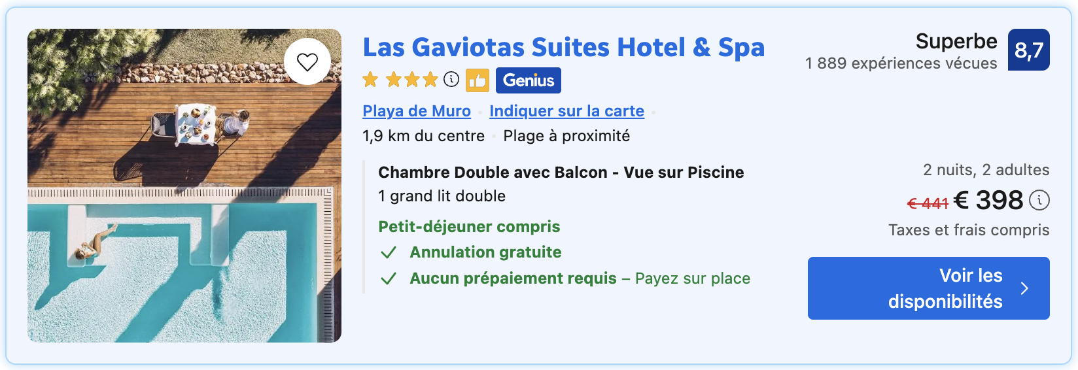Click the 8,7 review score badge
Viewport: 1078px width, 370px height.
[x=1028, y=50]
